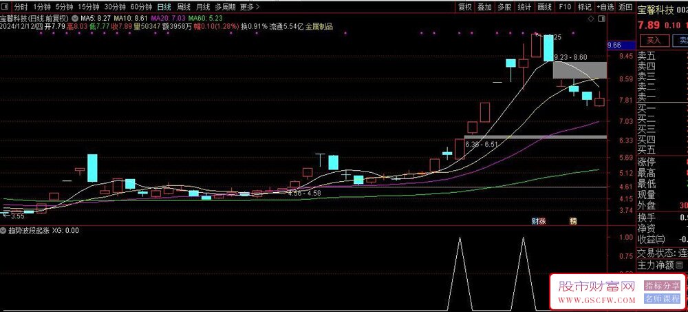Switch to the 日线 daily chart
The image size is (688, 312).
pos(164,7)
